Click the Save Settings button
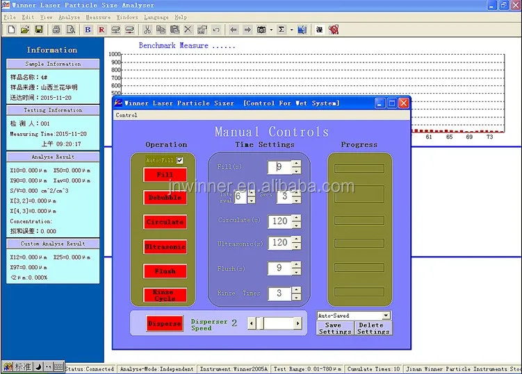This screenshot has width=522, height=374. tap(334, 328)
